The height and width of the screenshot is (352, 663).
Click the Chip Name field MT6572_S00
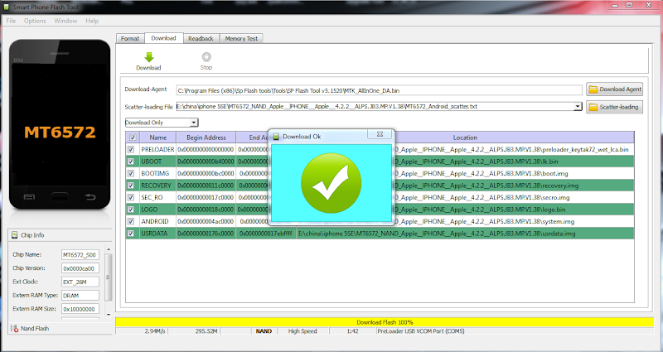click(80, 255)
